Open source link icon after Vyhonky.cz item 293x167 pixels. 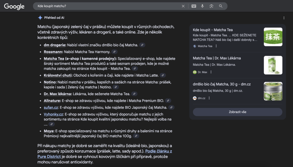52,124
